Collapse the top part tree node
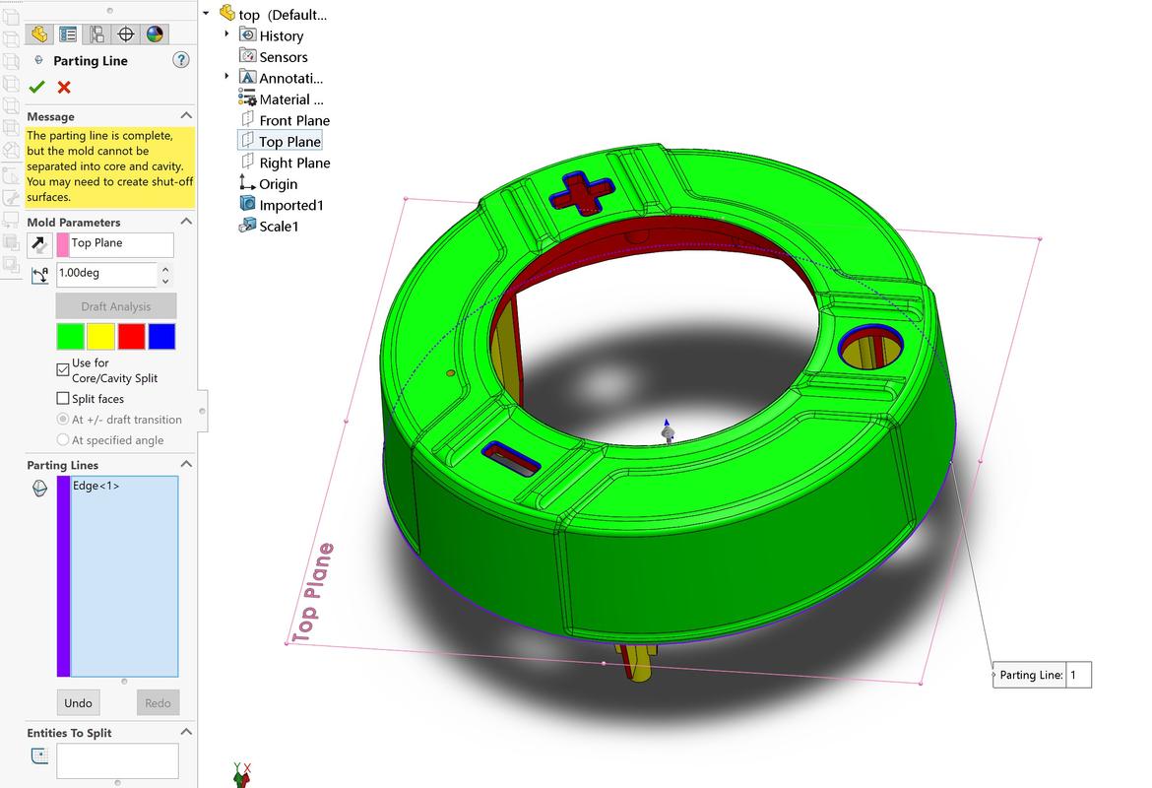Viewport: 1152px width, 788px height. click(207, 13)
